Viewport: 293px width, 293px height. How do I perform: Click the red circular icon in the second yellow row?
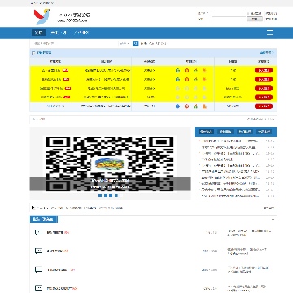186,80
